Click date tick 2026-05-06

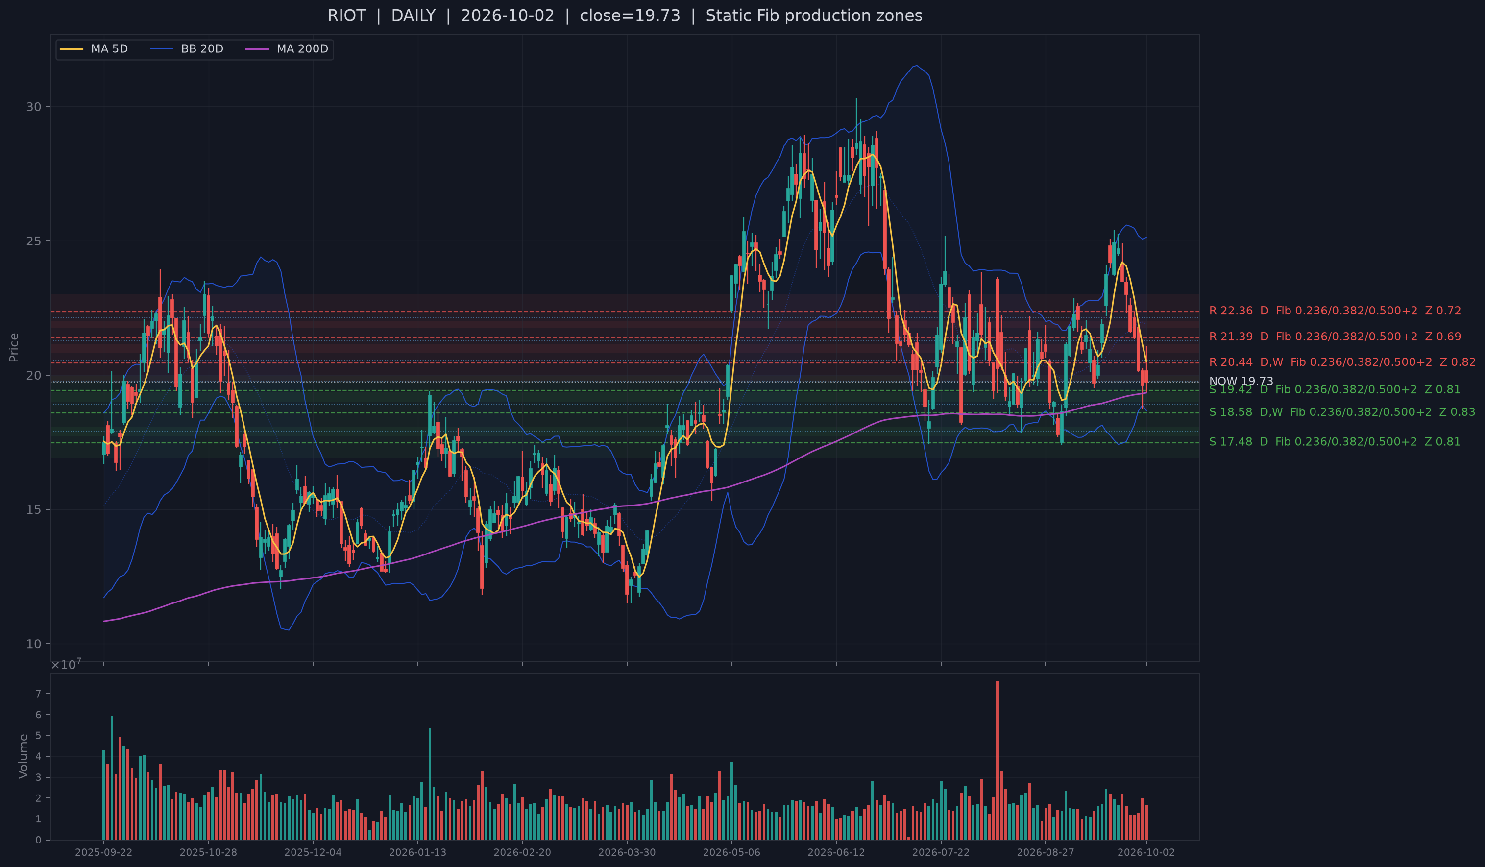[732, 852]
